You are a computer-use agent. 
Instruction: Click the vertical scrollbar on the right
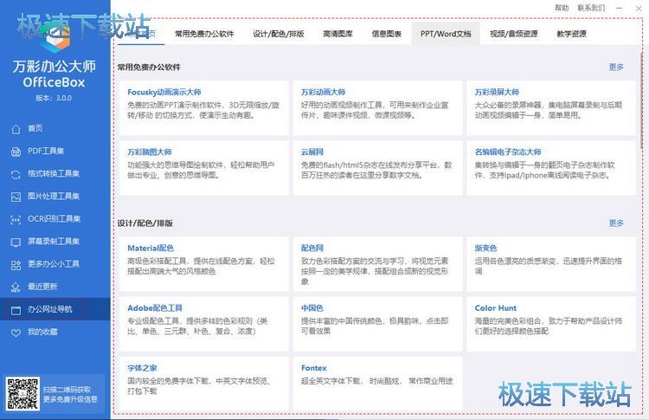tap(642, 100)
